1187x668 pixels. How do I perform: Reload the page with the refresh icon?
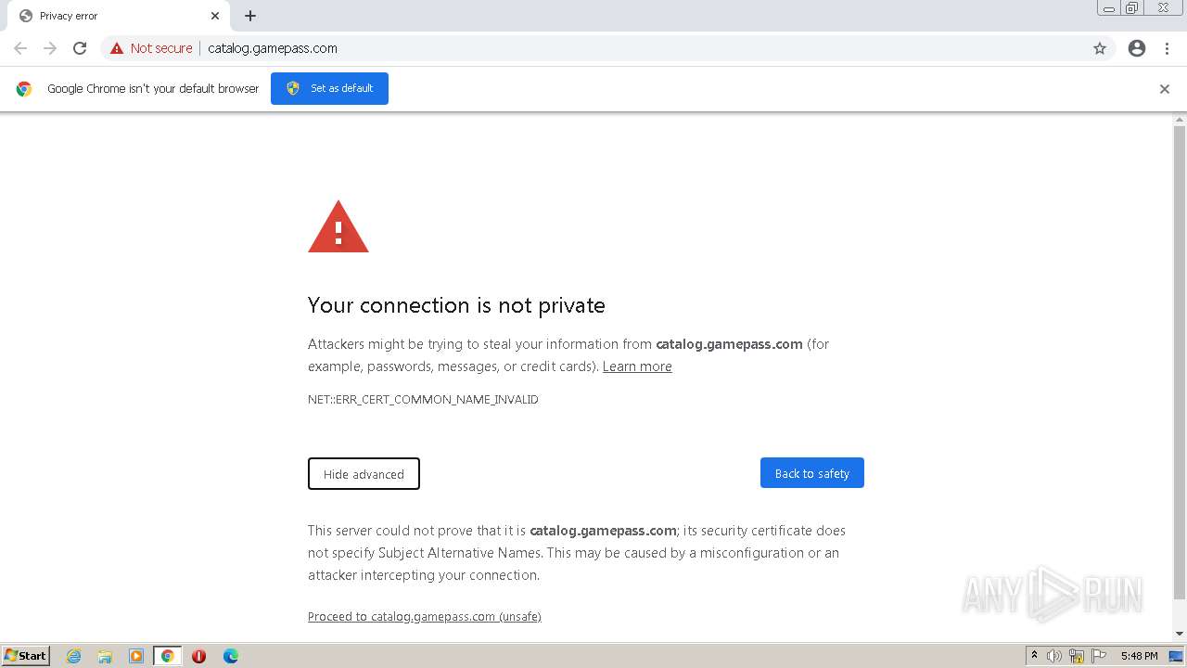click(80, 48)
